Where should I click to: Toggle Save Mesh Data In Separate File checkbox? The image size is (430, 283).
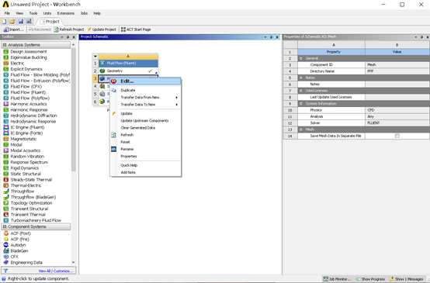point(397,136)
